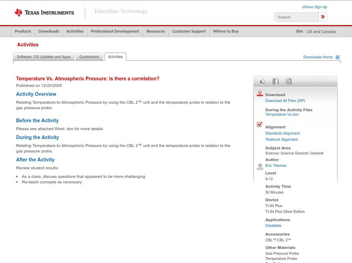Click the Texas Instruments logo
352x263 pixels.
44,13
